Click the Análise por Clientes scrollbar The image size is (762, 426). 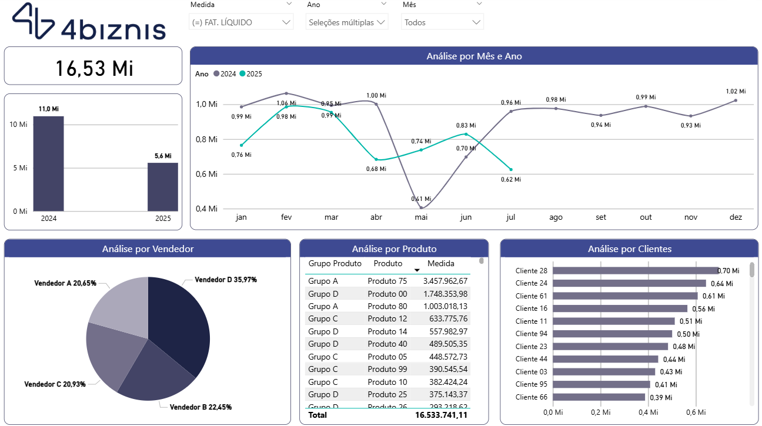(752, 270)
